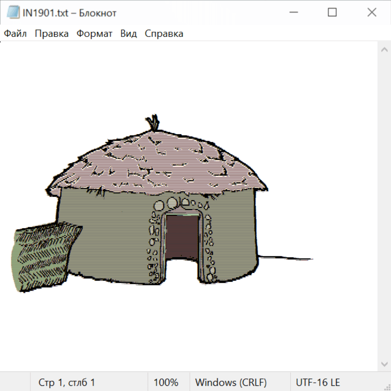
Task: Click the dark doorway of the hut
Action: click(x=182, y=237)
